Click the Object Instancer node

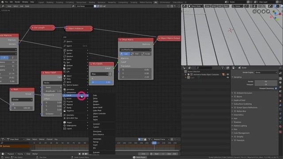coord(79,28)
